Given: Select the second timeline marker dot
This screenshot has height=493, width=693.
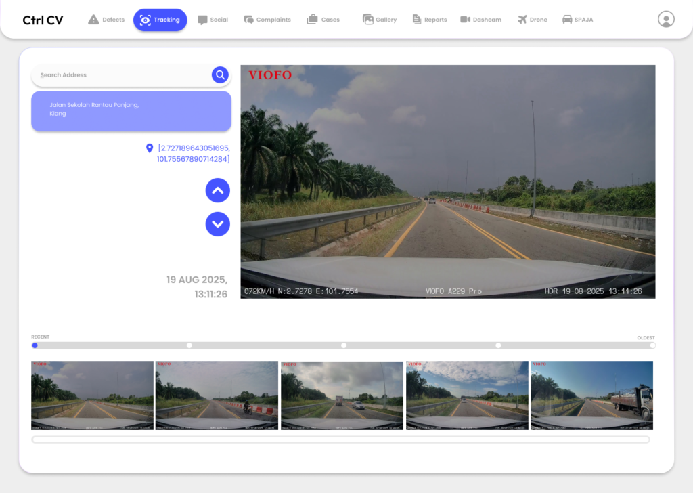Looking at the screenshot, I should coord(189,345).
